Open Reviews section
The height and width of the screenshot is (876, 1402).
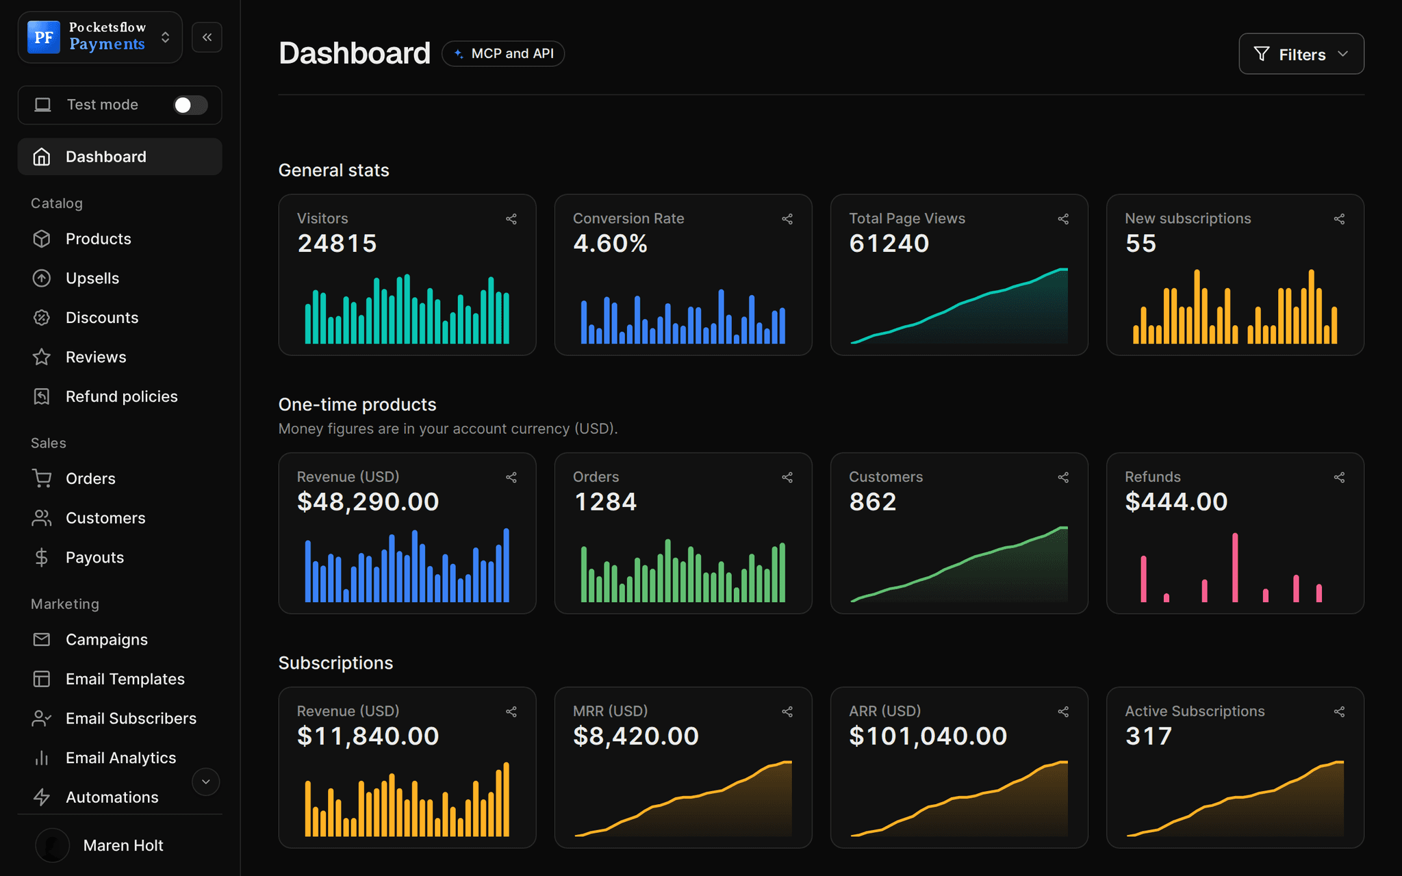pyautogui.click(x=120, y=357)
